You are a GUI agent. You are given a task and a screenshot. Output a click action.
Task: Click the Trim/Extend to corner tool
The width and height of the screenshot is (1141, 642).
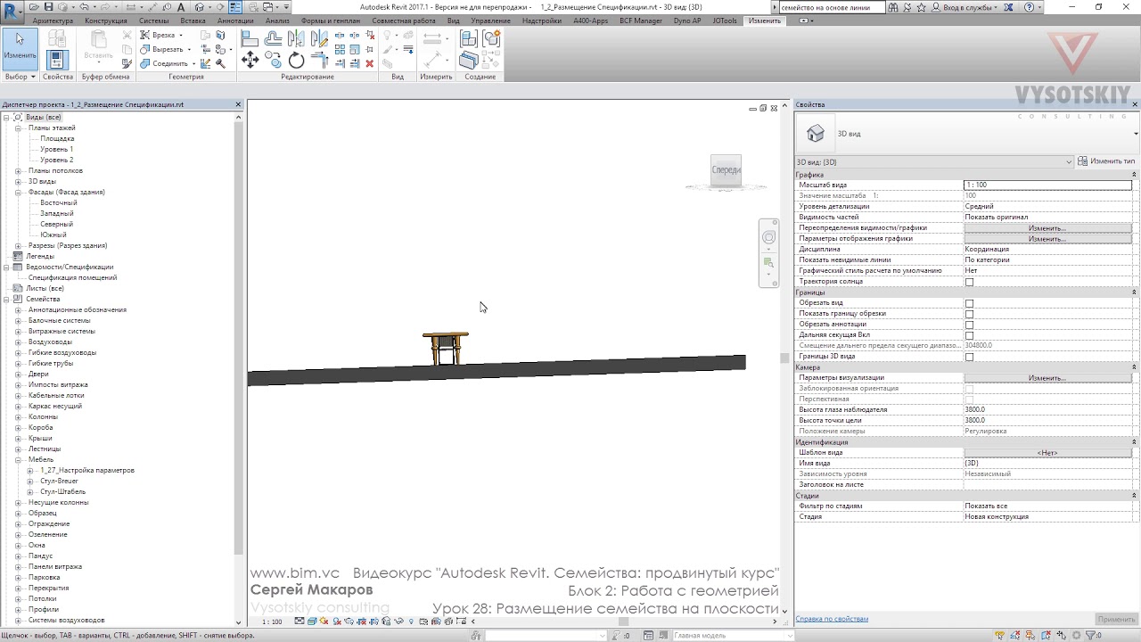tap(319, 60)
